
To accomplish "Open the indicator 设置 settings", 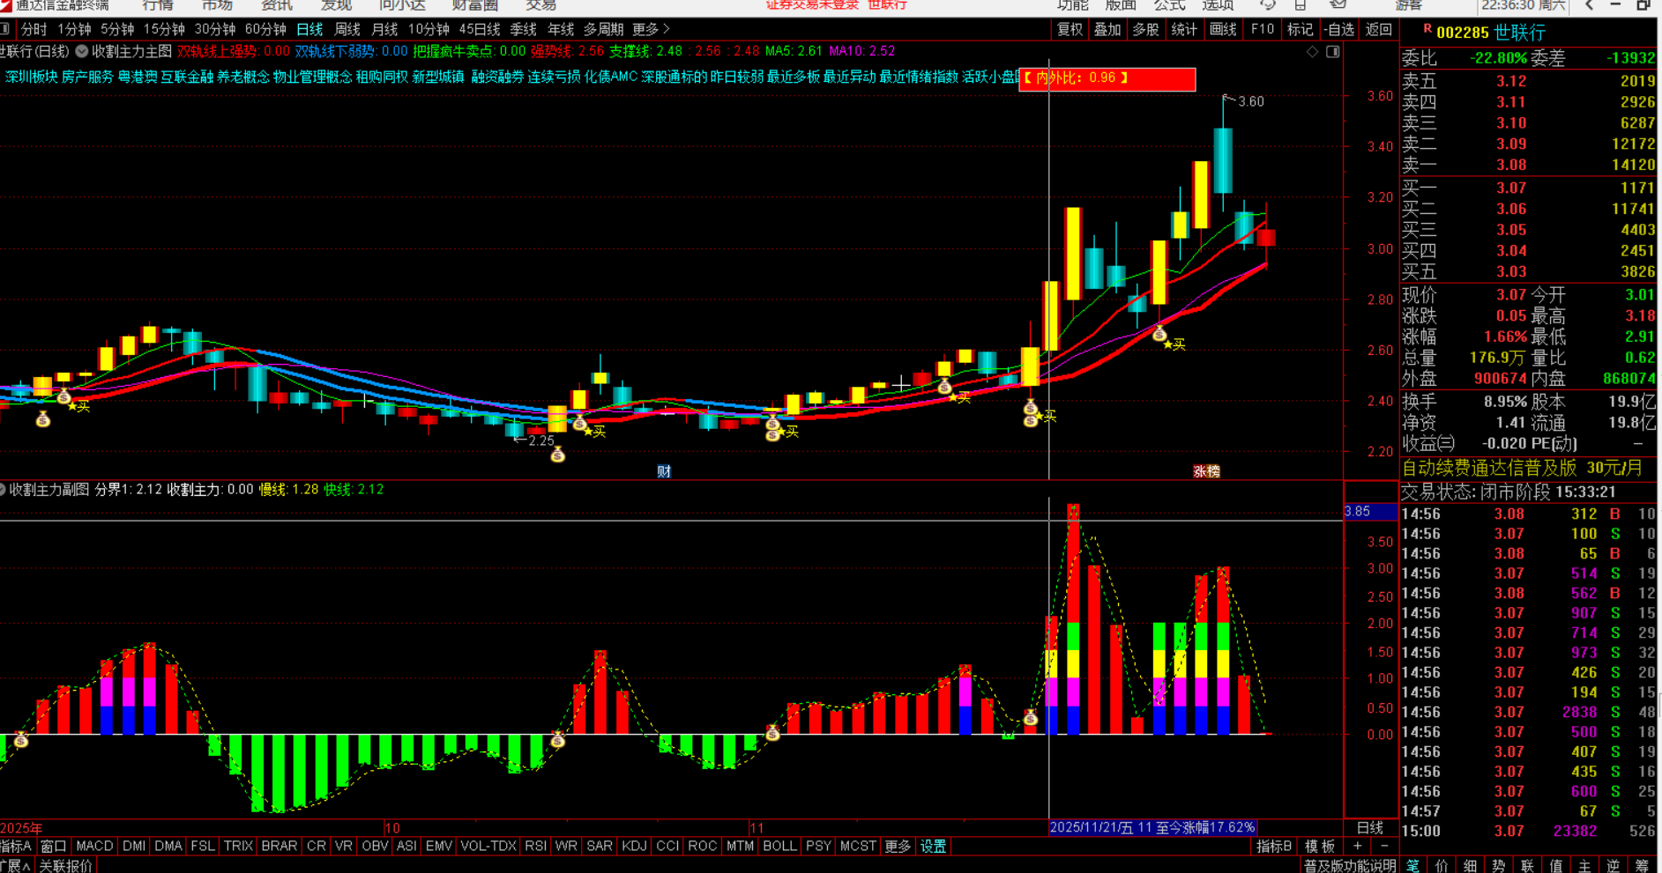I will [934, 846].
